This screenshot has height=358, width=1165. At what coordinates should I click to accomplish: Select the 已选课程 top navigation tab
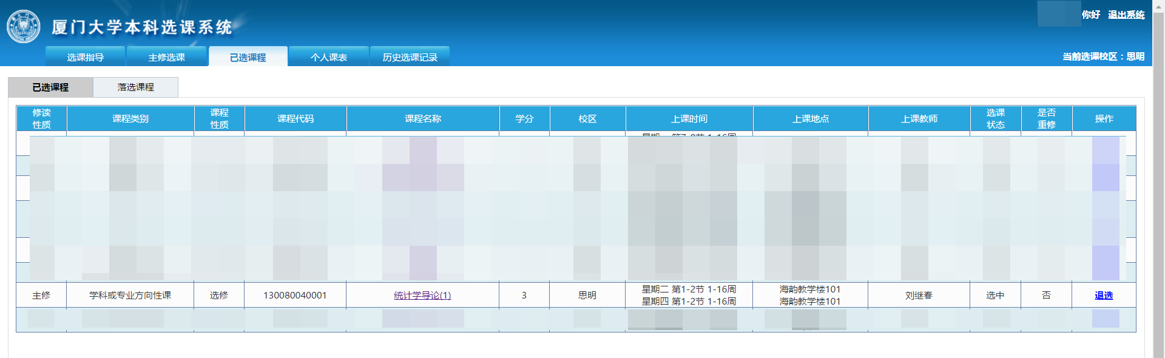pyautogui.click(x=248, y=56)
